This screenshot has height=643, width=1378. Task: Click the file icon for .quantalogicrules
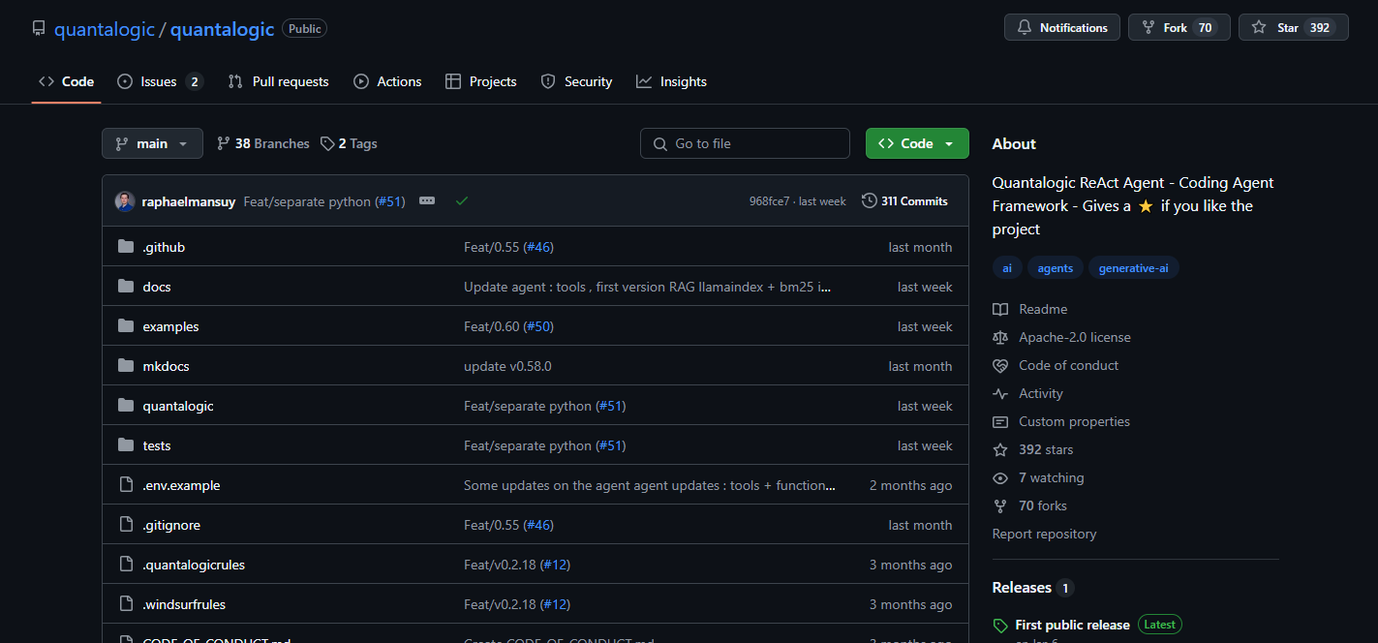125,565
